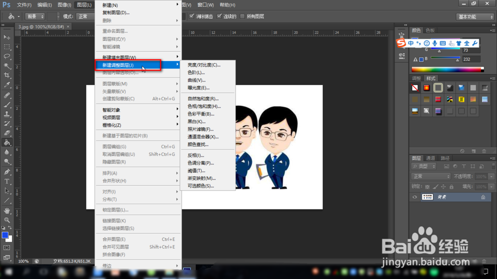The width and height of the screenshot is (497, 279).
Task: Expand the 新建(N) submenu
Action: (138, 5)
